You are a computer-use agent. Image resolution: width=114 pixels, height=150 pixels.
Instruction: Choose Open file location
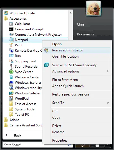[x=65, y=56]
